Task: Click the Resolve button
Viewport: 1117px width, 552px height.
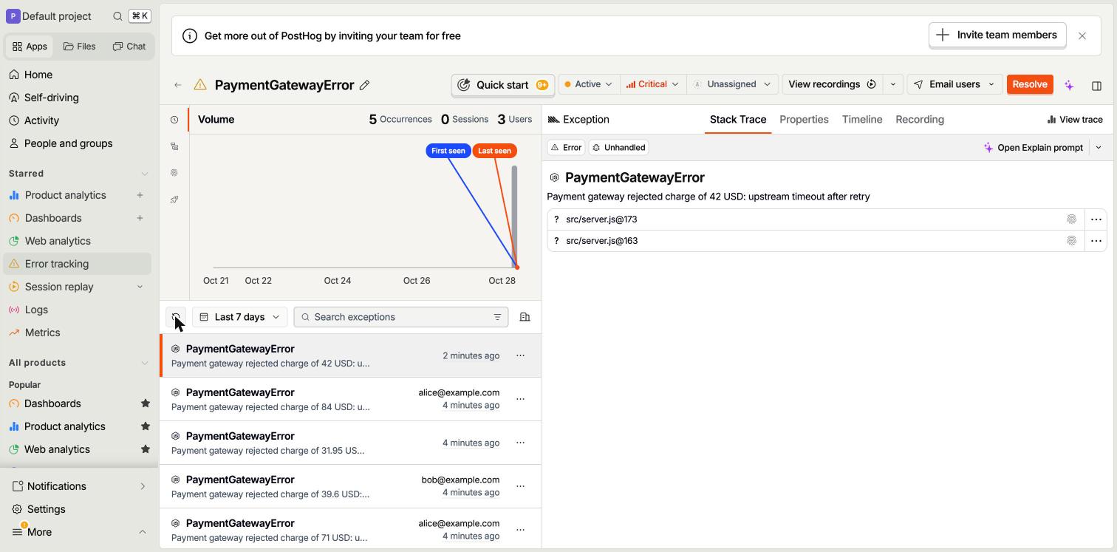Action: [x=1030, y=84]
